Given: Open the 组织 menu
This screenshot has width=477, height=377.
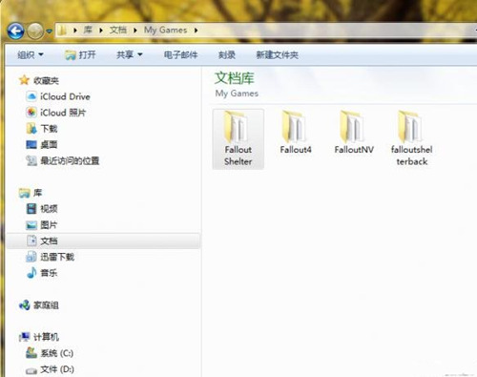Looking at the screenshot, I should (x=31, y=54).
